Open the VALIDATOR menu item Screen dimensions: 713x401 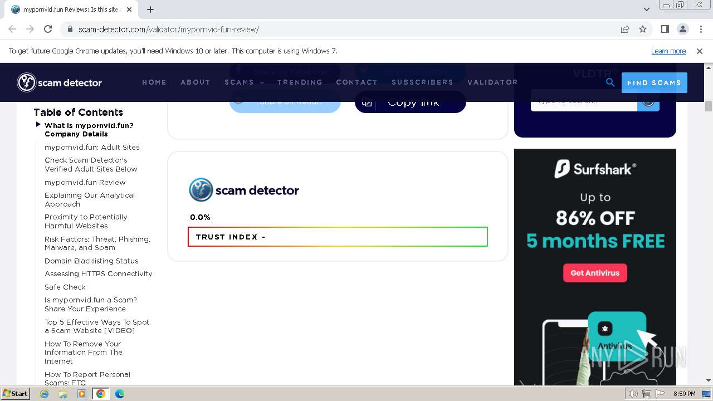click(x=493, y=82)
